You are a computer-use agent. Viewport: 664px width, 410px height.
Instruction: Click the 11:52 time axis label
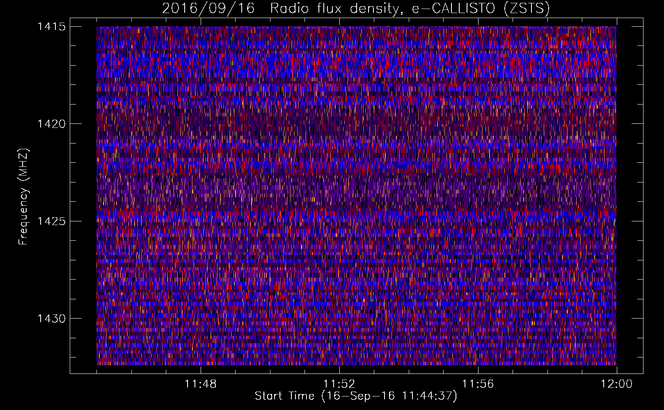pos(339,384)
